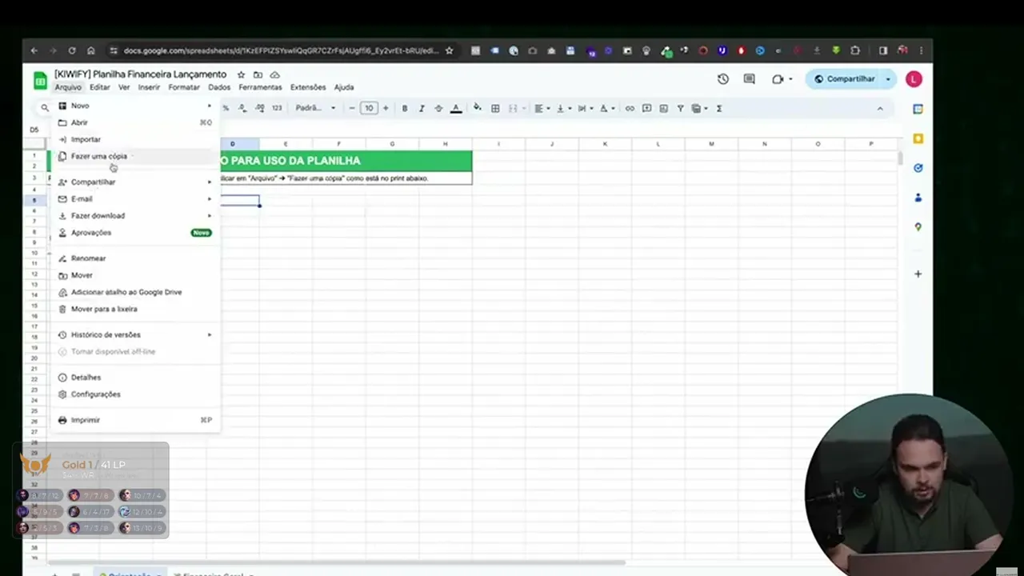Open the Editar menu
Viewport: 1024px width, 576px height.
100,87
